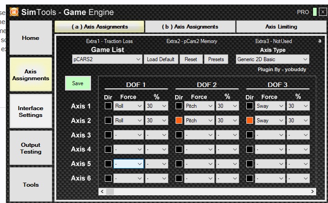Toggle Axis 6 DOF 1 direction box
Viewport: 328px width, 203px height.
pos(108,179)
